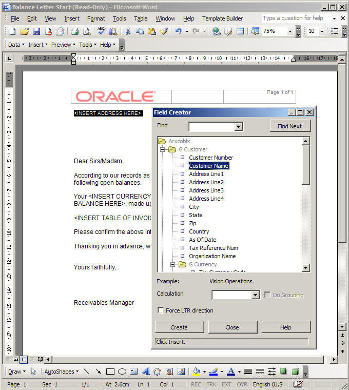Open the Preview toolbar dropdown

point(63,45)
